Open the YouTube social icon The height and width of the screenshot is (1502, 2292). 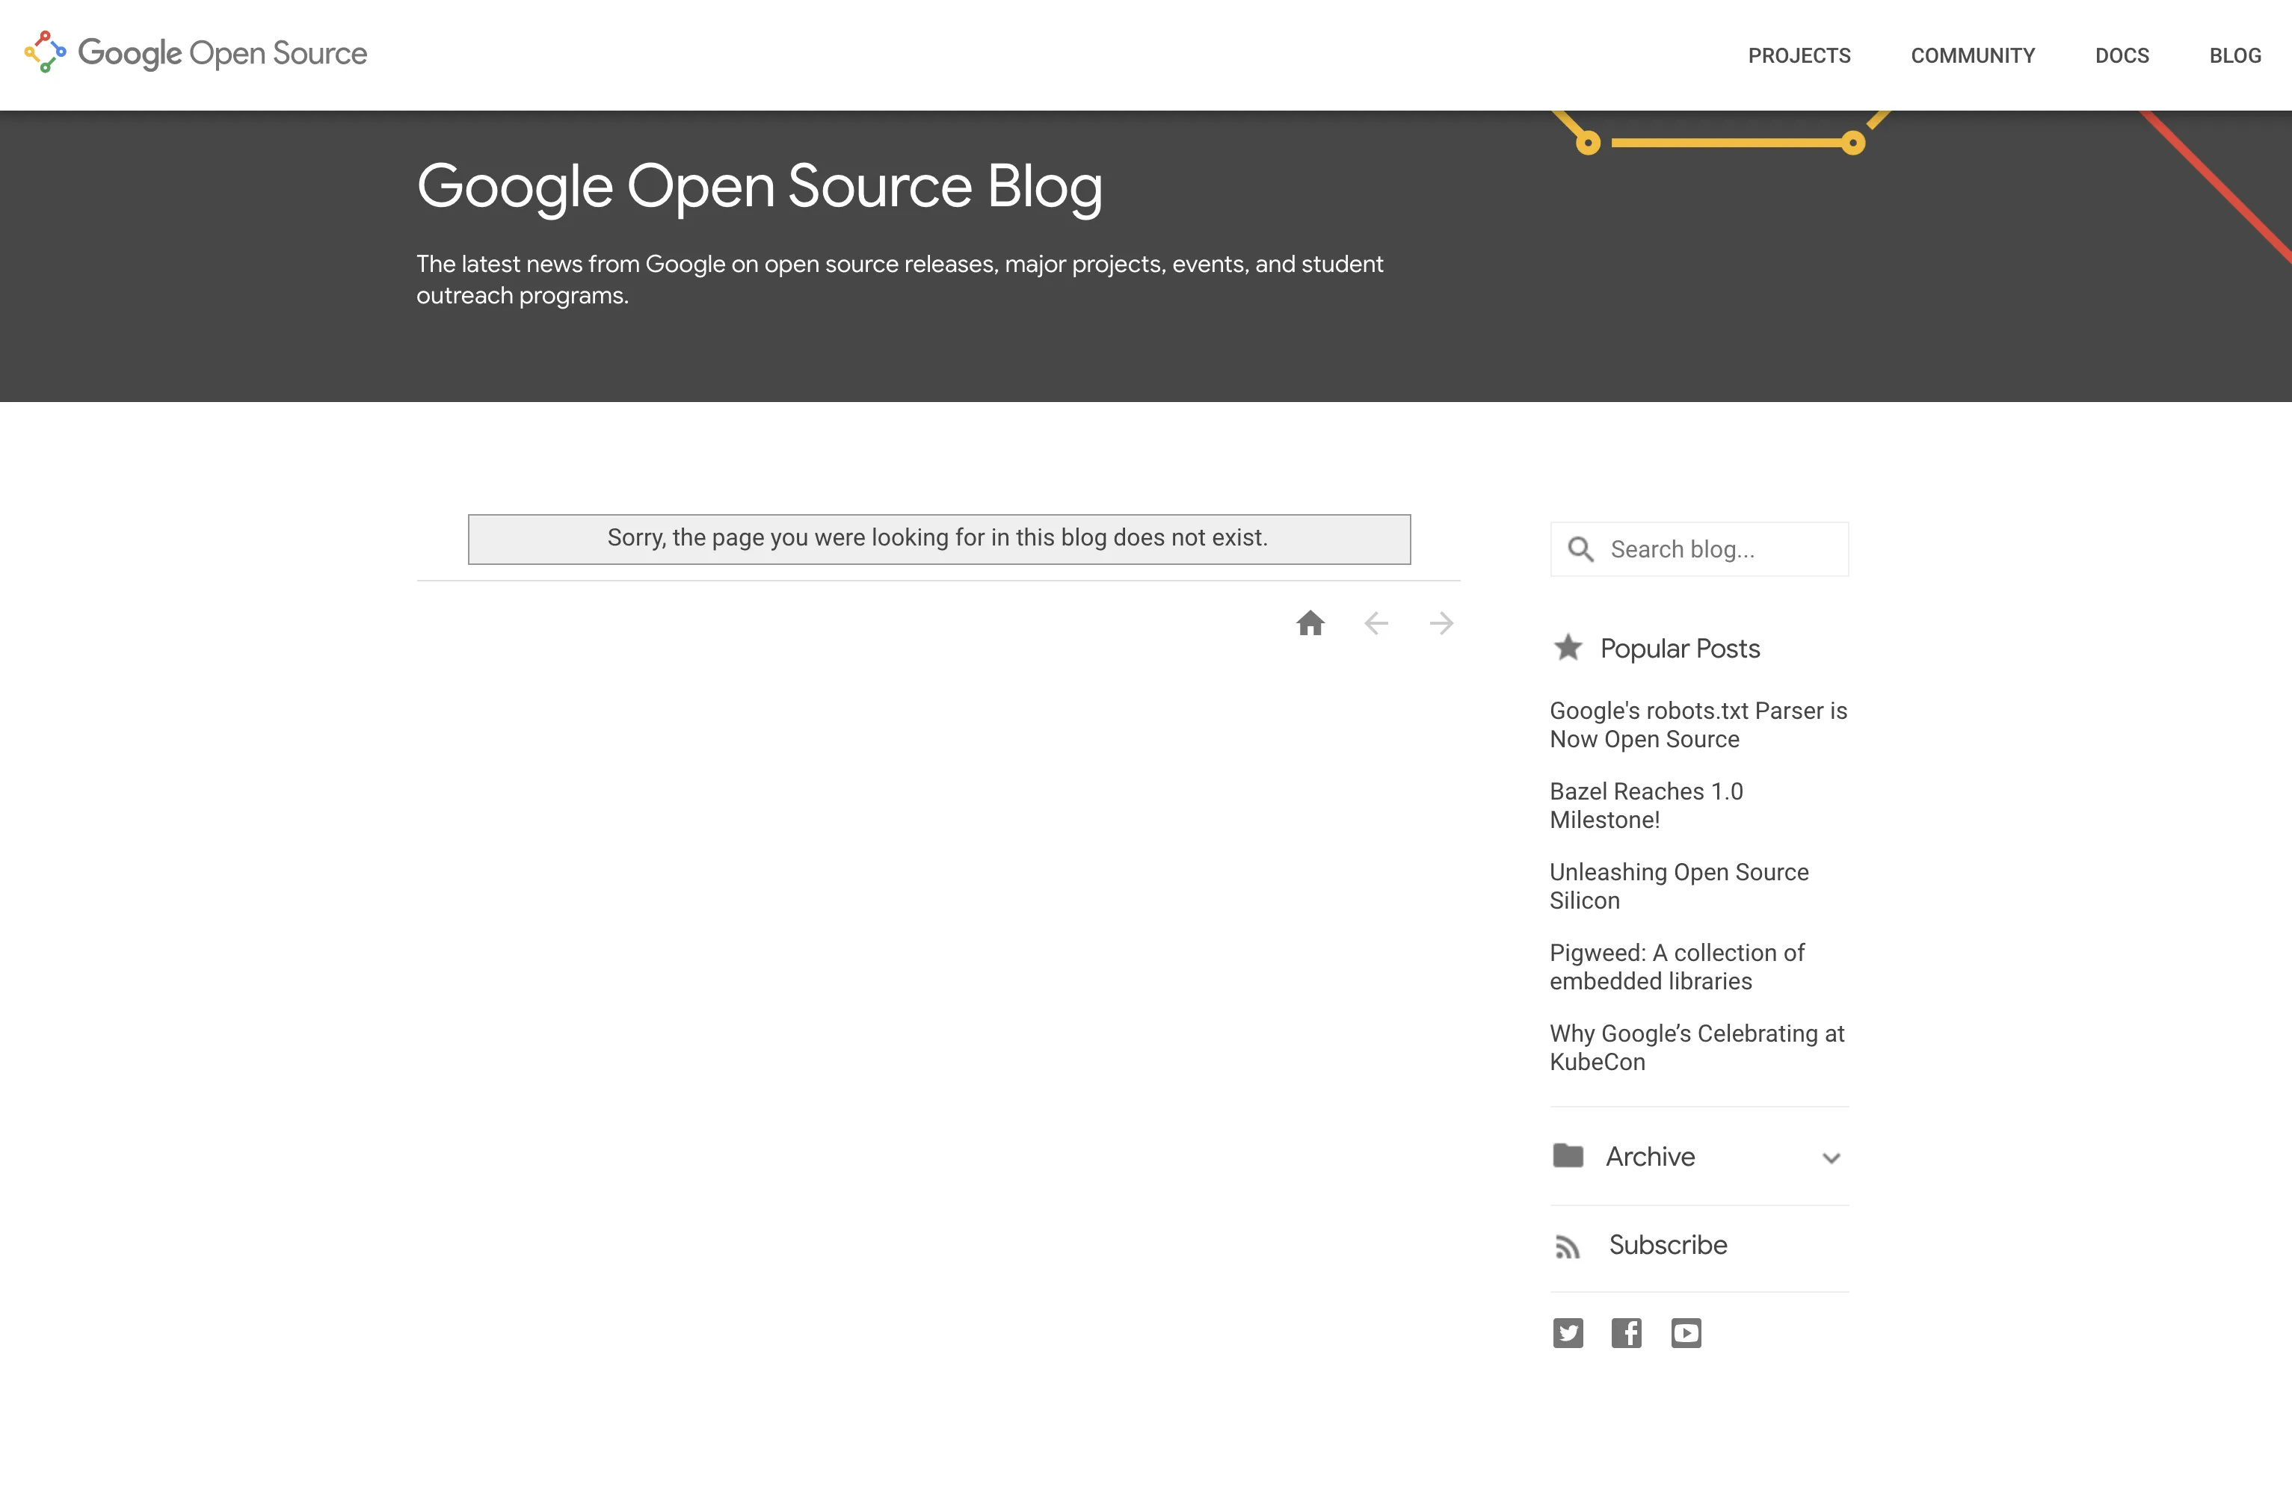[1685, 1334]
